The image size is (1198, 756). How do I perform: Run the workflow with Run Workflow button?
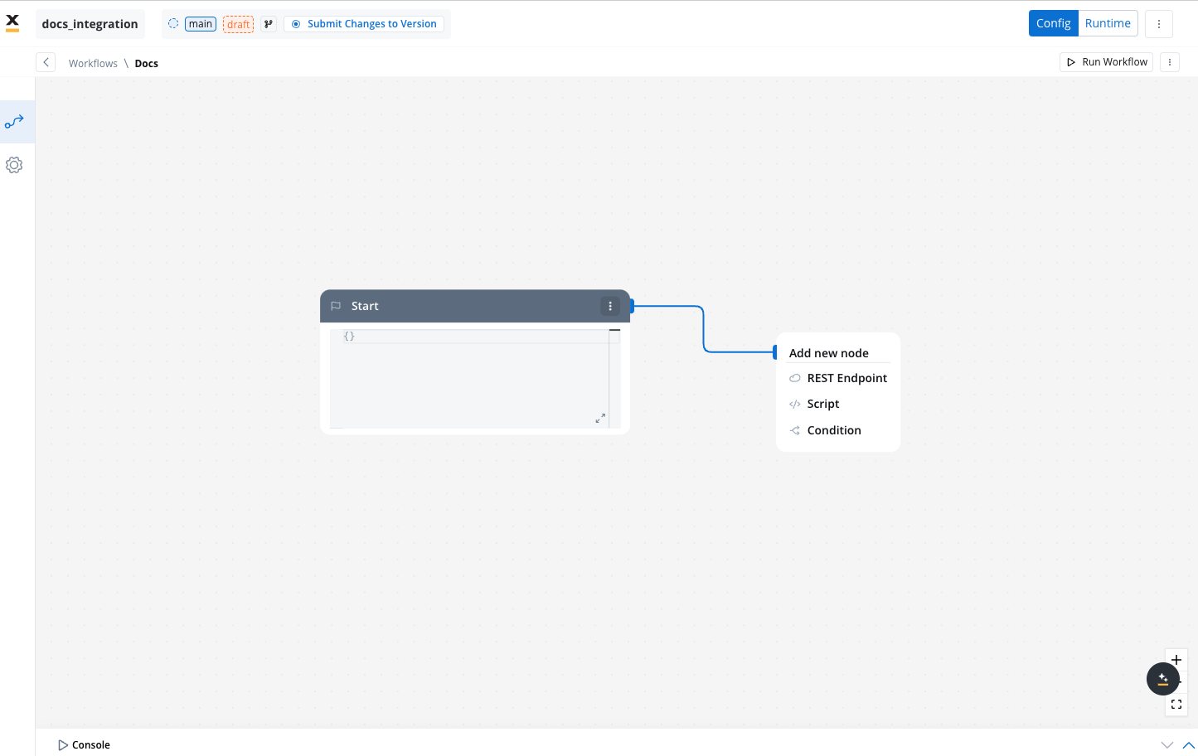(x=1106, y=62)
